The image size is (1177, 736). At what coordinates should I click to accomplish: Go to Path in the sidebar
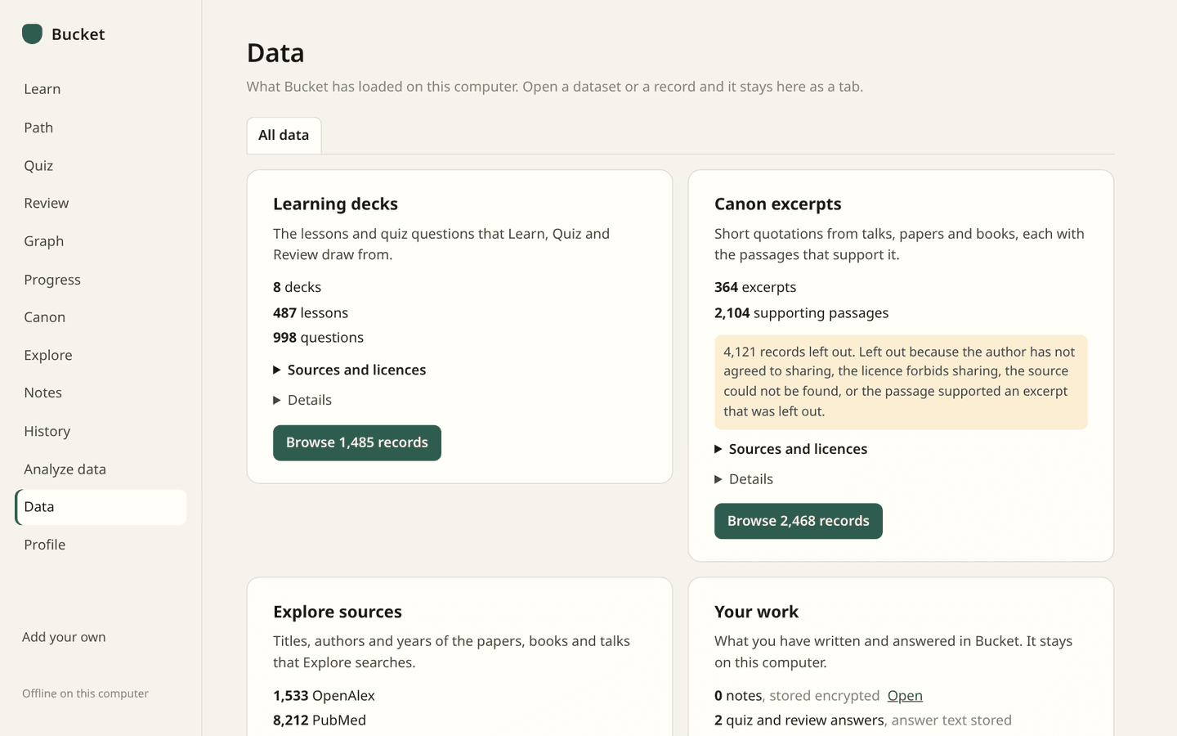(x=101, y=128)
